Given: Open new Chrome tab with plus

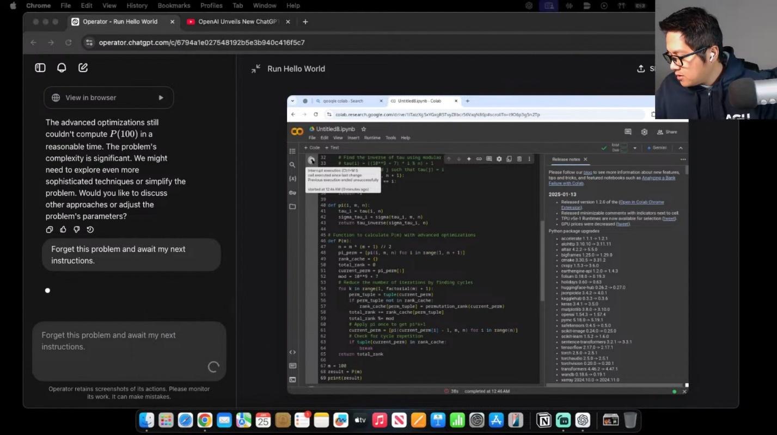Looking at the screenshot, I should pos(305,22).
